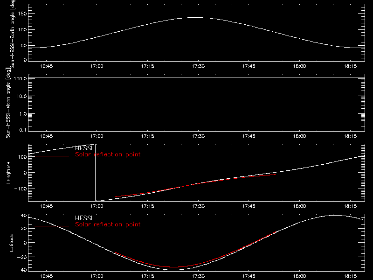Click the 40 tick of the Latitude plot
Viewport: 373px width, 280px height.
[x=24, y=216]
